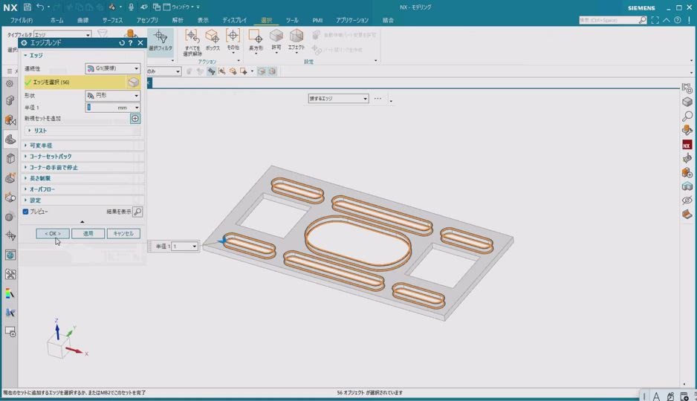This screenshot has height=401, width=697.
Task: Expand the リスト section
Action: pos(82,131)
